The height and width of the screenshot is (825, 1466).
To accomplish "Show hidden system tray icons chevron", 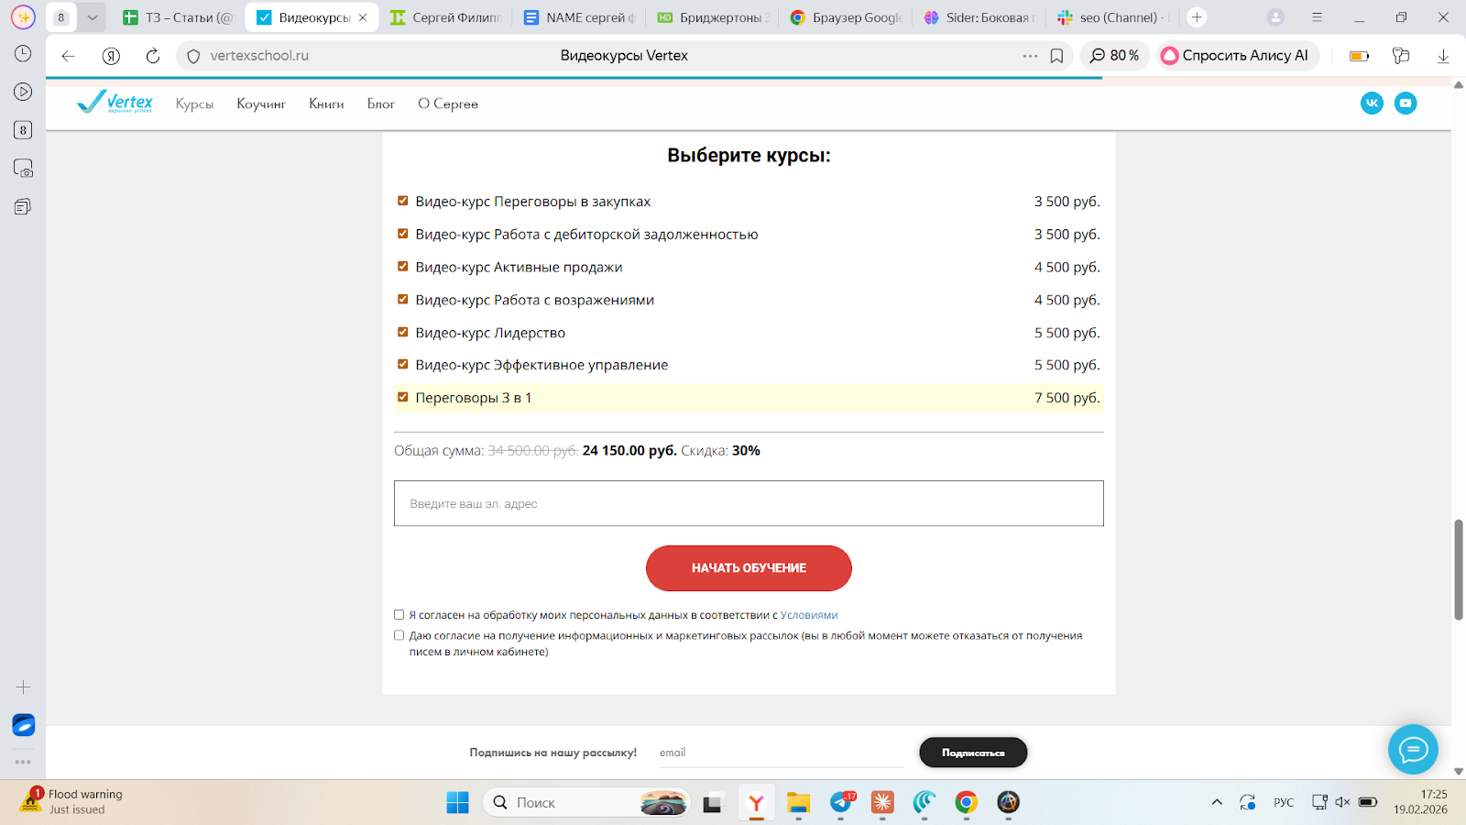I will [x=1217, y=802].
